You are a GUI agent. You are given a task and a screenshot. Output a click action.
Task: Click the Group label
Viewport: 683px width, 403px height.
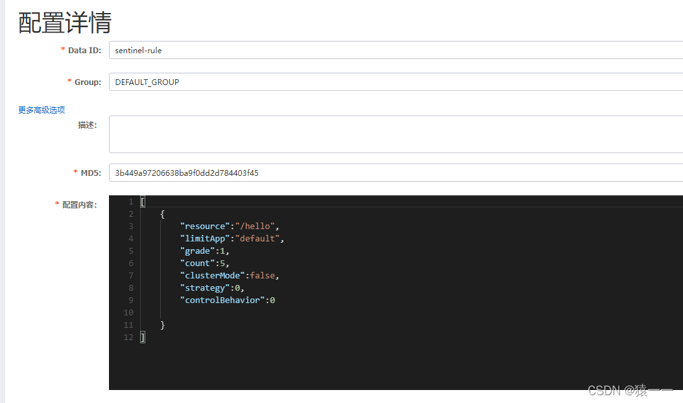click(88, 82)
